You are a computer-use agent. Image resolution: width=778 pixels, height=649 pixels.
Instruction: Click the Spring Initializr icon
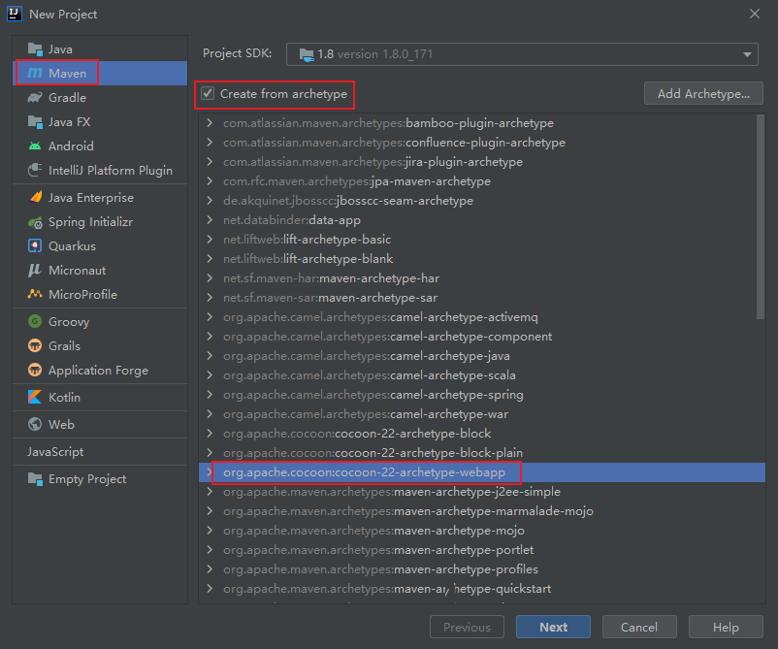35,222
